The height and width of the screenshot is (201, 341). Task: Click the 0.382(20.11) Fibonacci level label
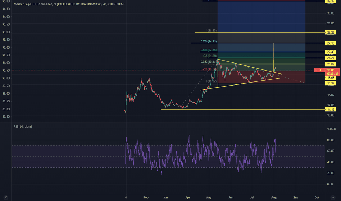(208, 62)
